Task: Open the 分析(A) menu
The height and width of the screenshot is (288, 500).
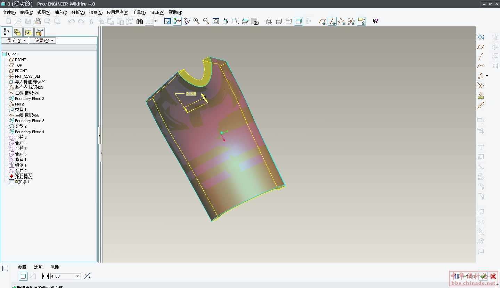Action: 78,12
